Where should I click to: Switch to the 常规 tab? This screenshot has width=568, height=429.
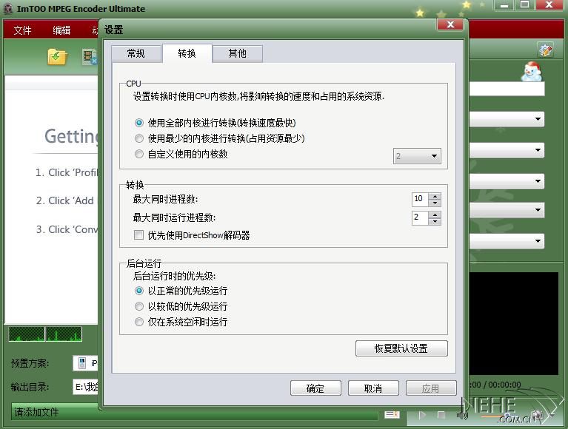136,53
